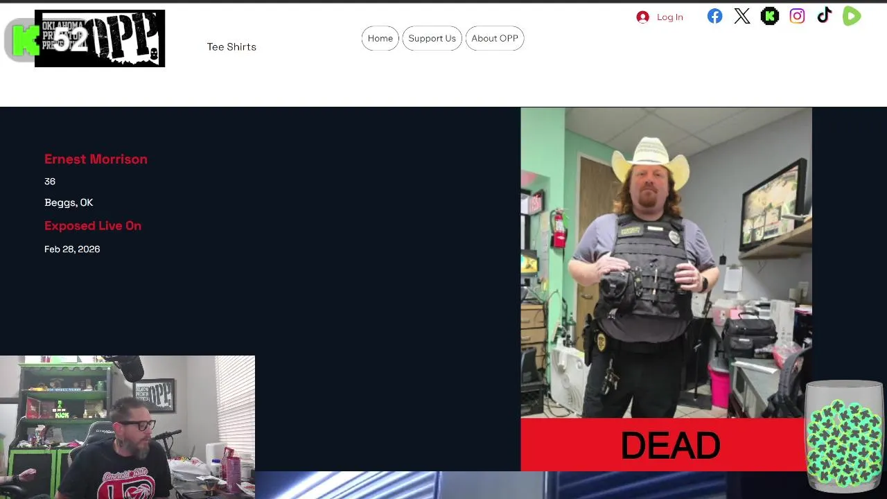Screen dimensions: 887x499
Task: Click the Log In link
Action: click(x=669, y=17)
